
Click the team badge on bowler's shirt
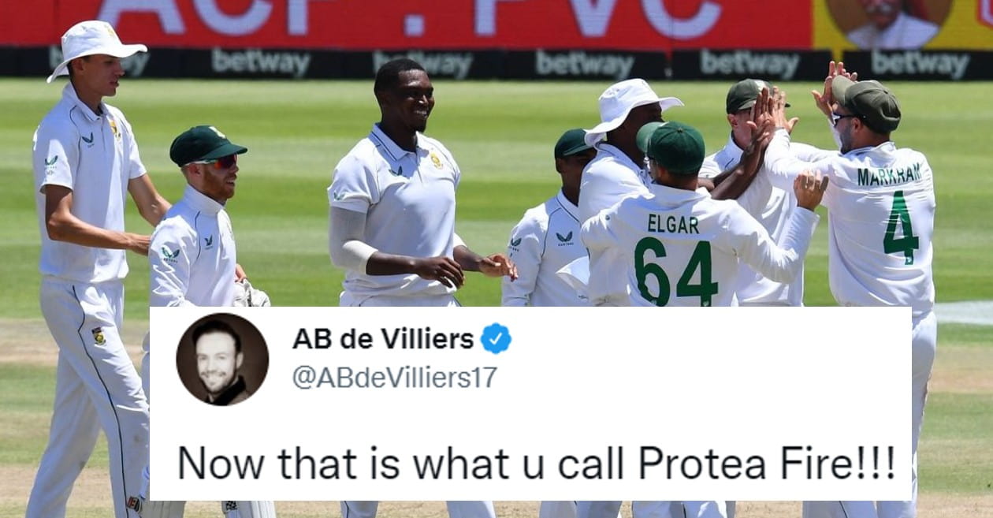coord(436,161)
